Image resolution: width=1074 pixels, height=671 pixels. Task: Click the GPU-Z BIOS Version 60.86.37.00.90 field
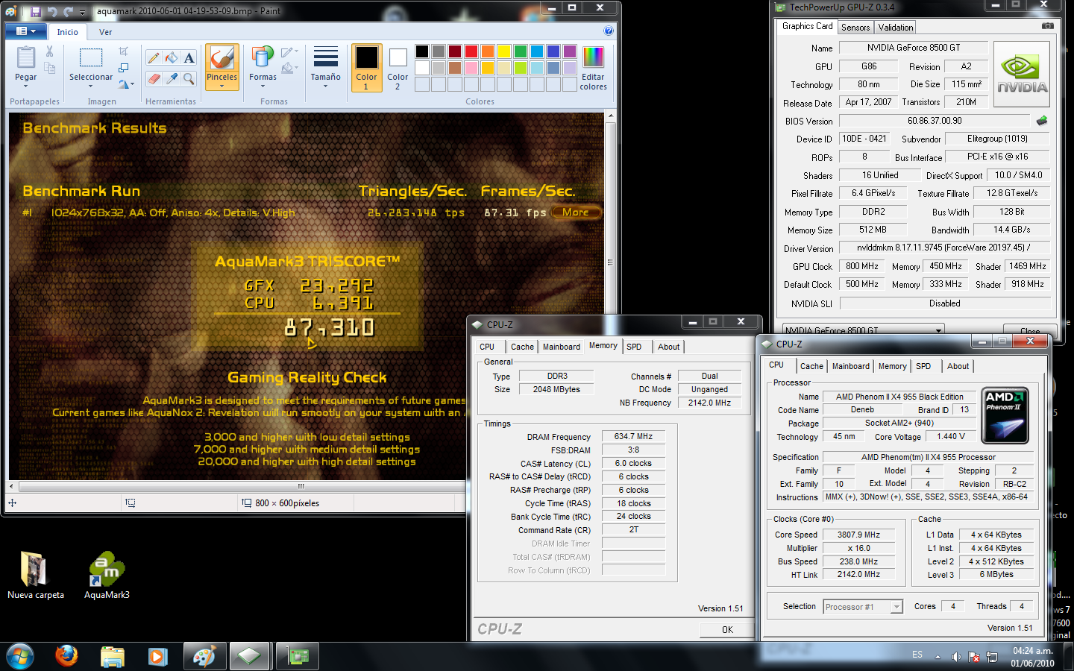935,121
